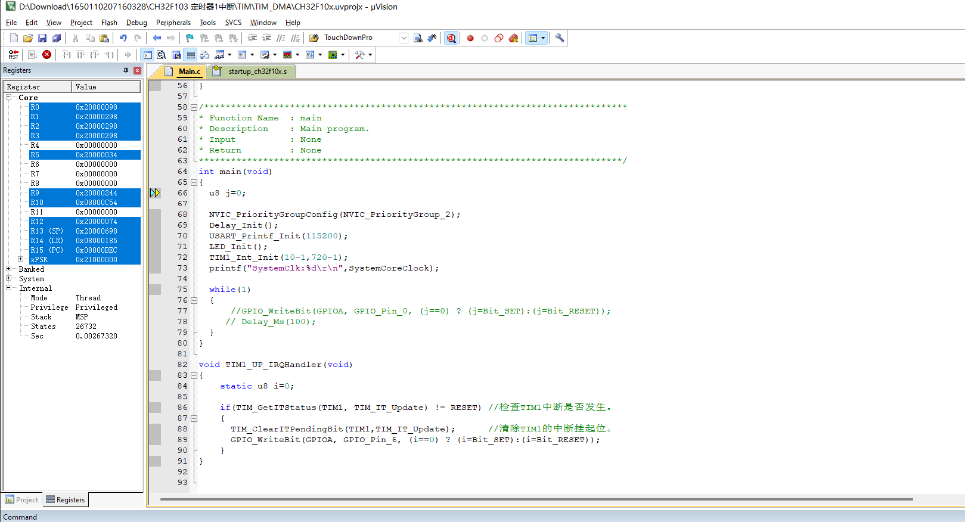The image size is (965, 522).
Task: Open the window layout dropdown arrow
Action: (x=543, y=38)
